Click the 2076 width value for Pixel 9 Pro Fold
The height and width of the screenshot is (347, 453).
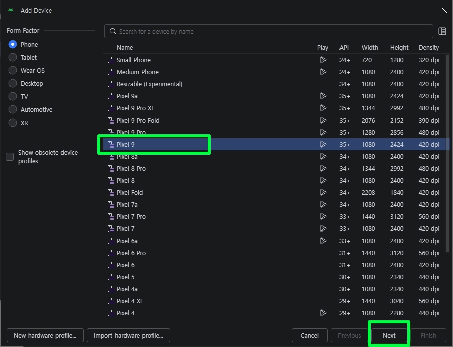tap(368, 120)
